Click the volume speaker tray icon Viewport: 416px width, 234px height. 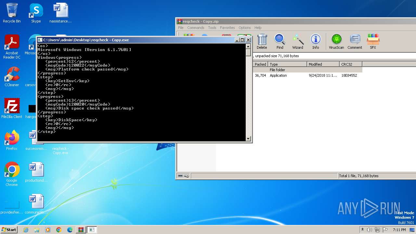[x=369, y=230]
